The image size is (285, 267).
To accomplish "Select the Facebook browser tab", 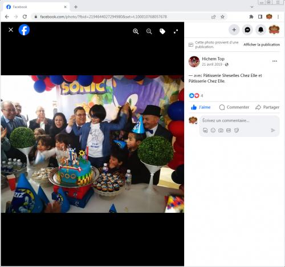I will tap(36, 7).
